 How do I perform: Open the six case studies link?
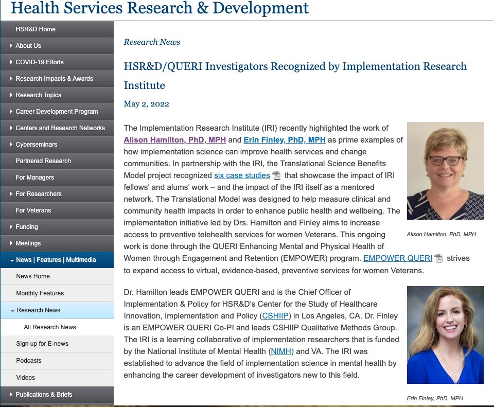coord(242,175)
